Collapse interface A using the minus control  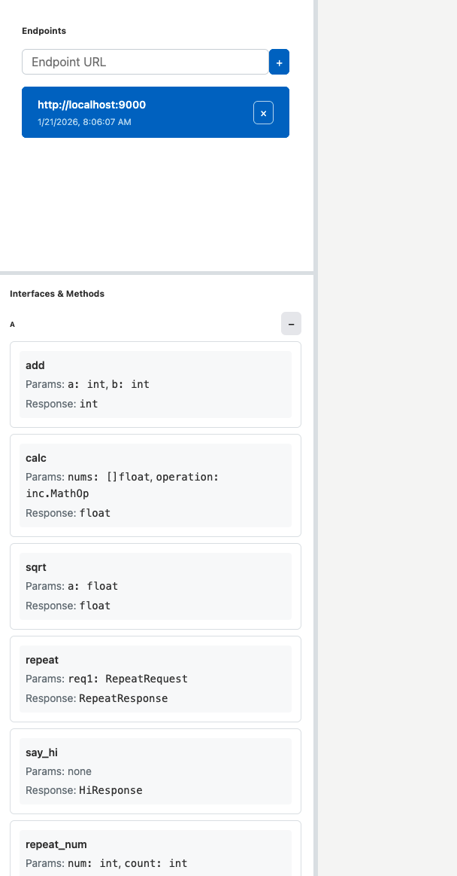[x=291, y=323]
